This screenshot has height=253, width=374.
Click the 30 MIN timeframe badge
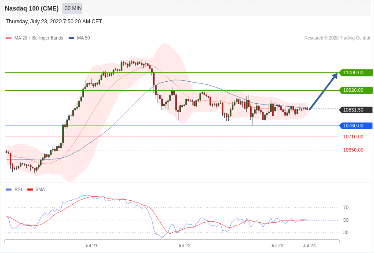point(72,8)
